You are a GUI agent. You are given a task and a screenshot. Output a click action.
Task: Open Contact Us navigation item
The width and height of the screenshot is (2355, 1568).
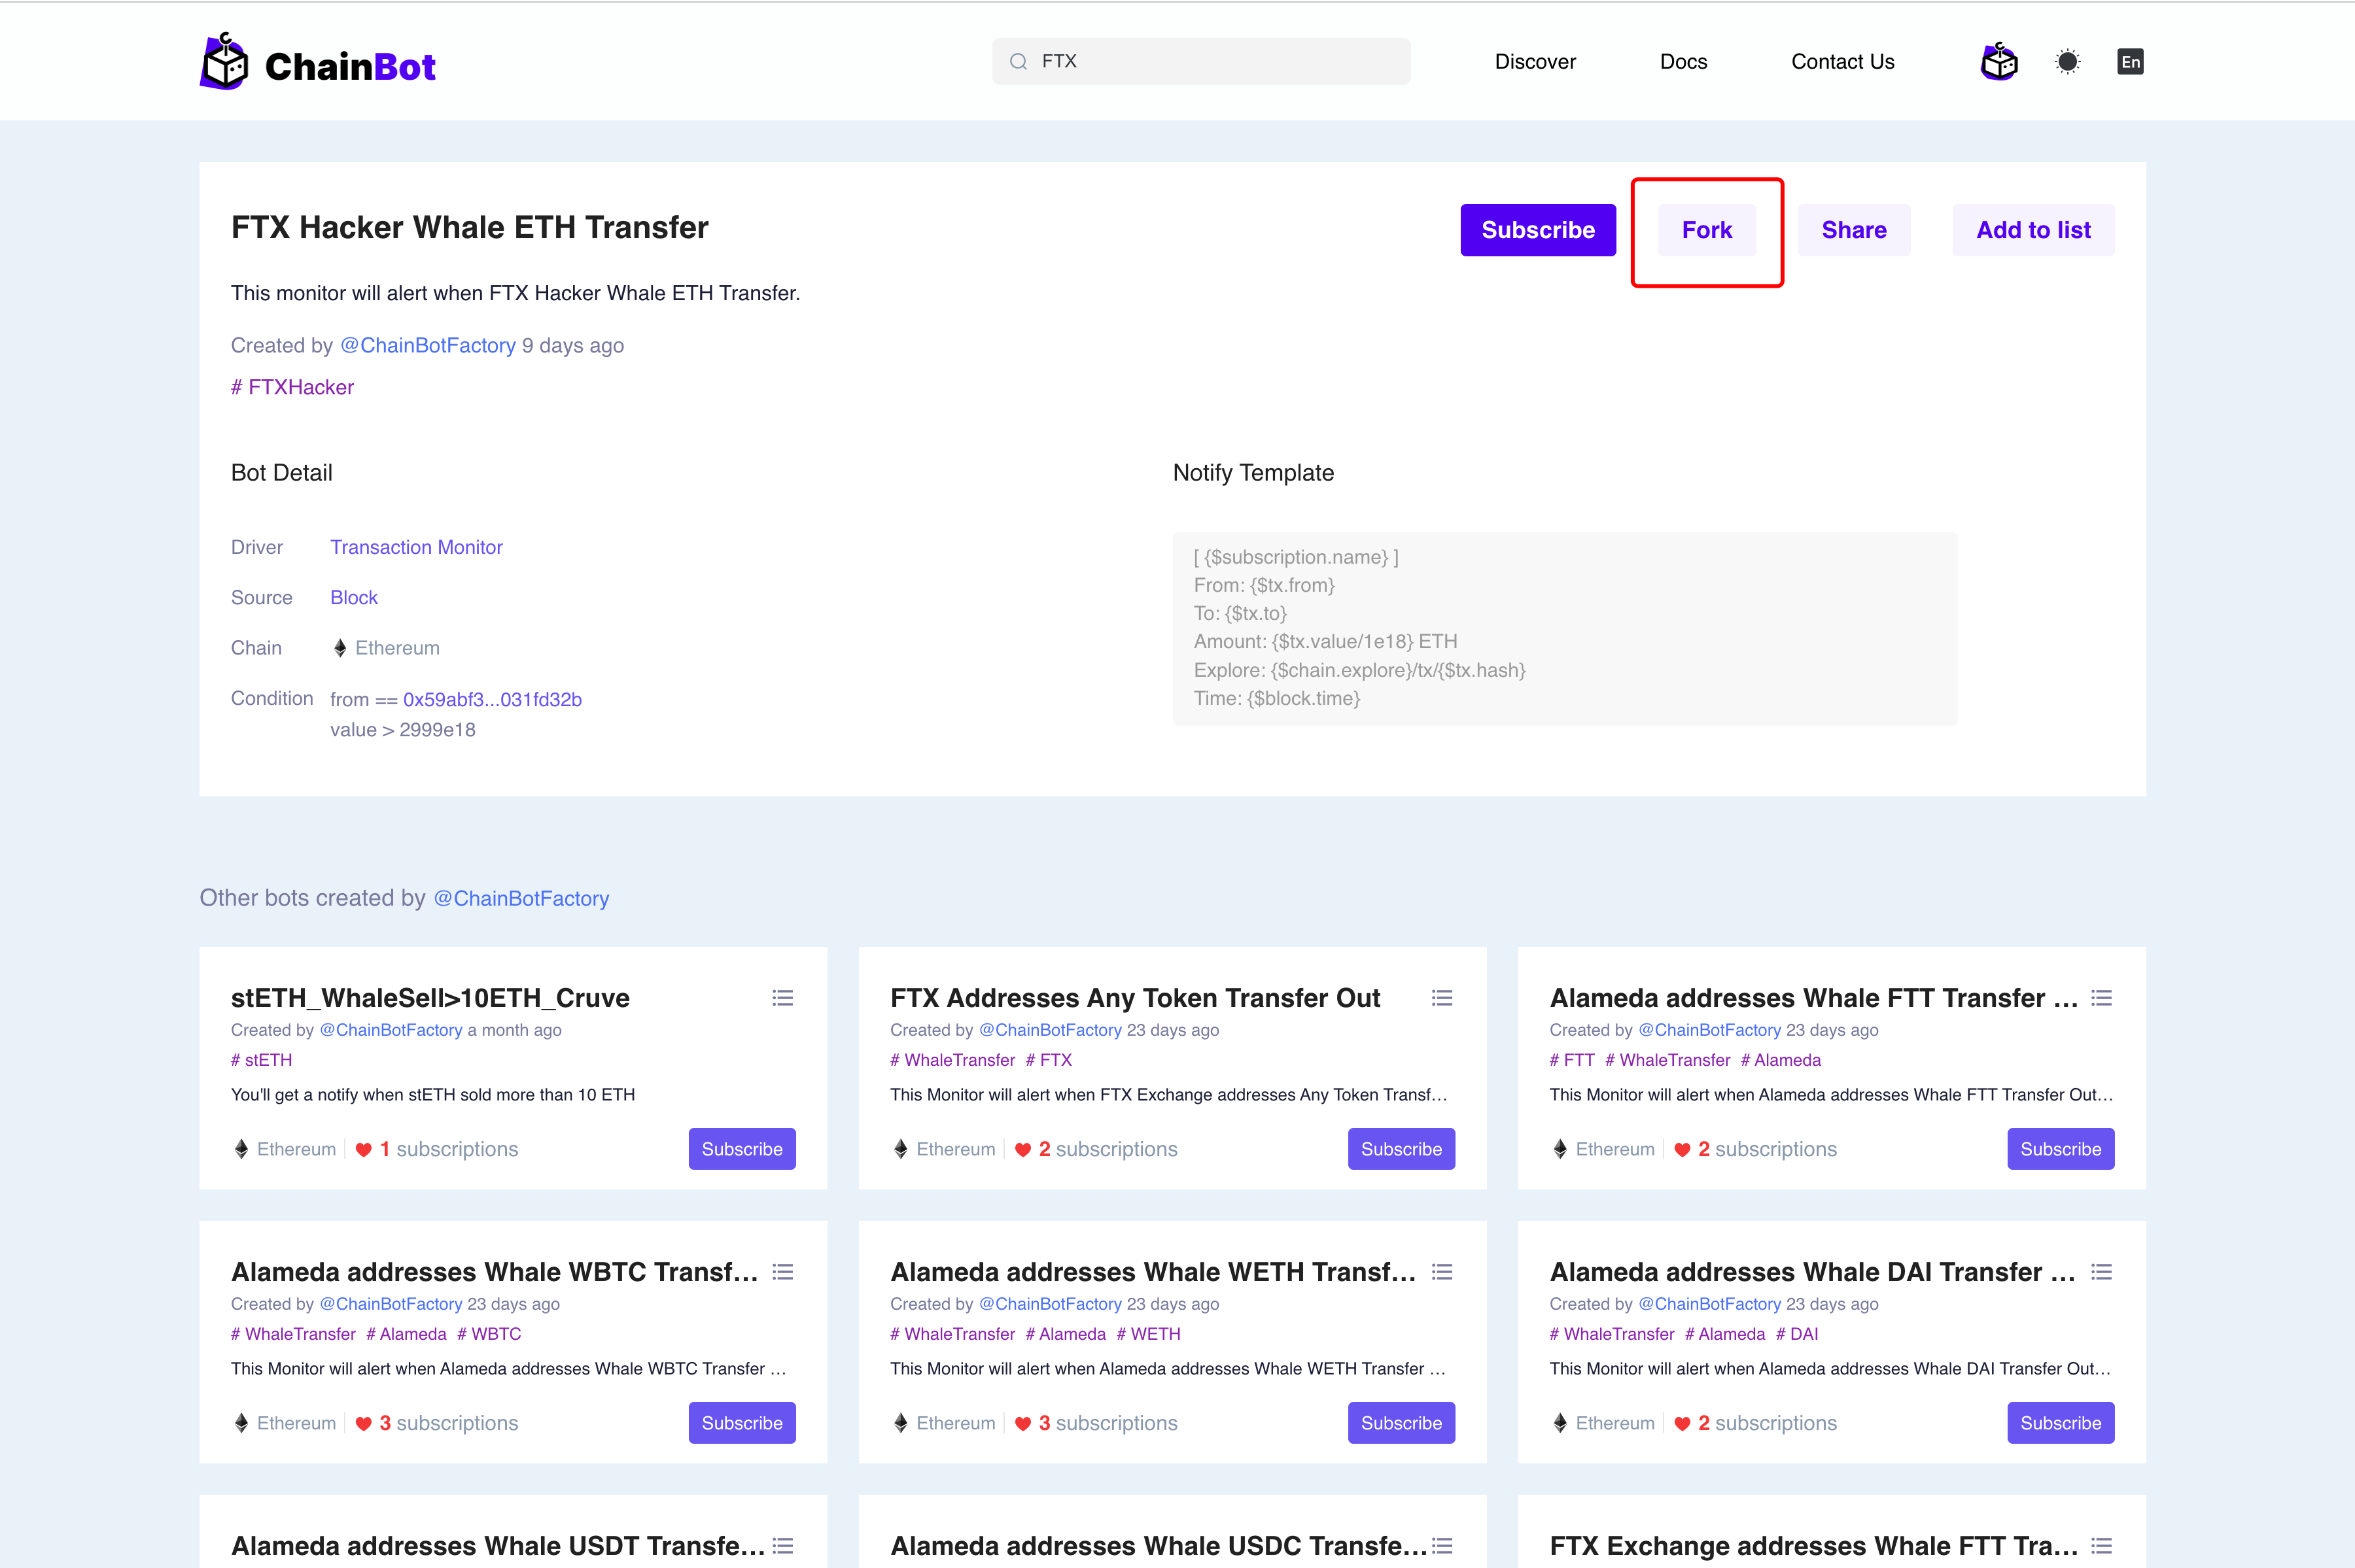[x=1841, y=62]
